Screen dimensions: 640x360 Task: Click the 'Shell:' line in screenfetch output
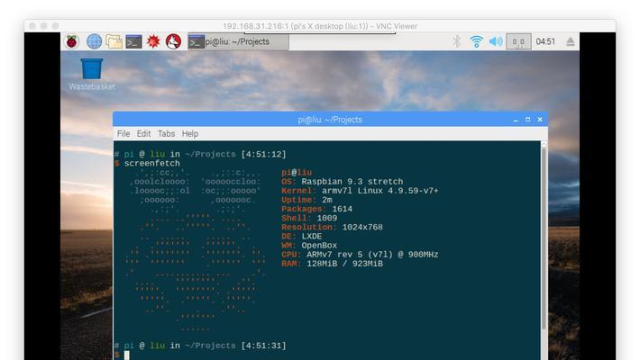click(x=309, y=218)
